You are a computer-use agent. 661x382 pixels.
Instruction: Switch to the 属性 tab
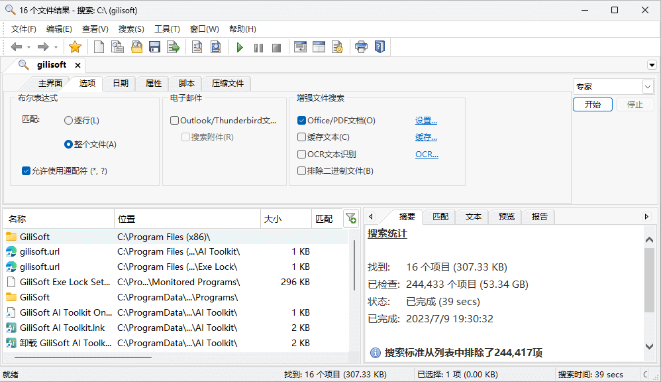154,83
